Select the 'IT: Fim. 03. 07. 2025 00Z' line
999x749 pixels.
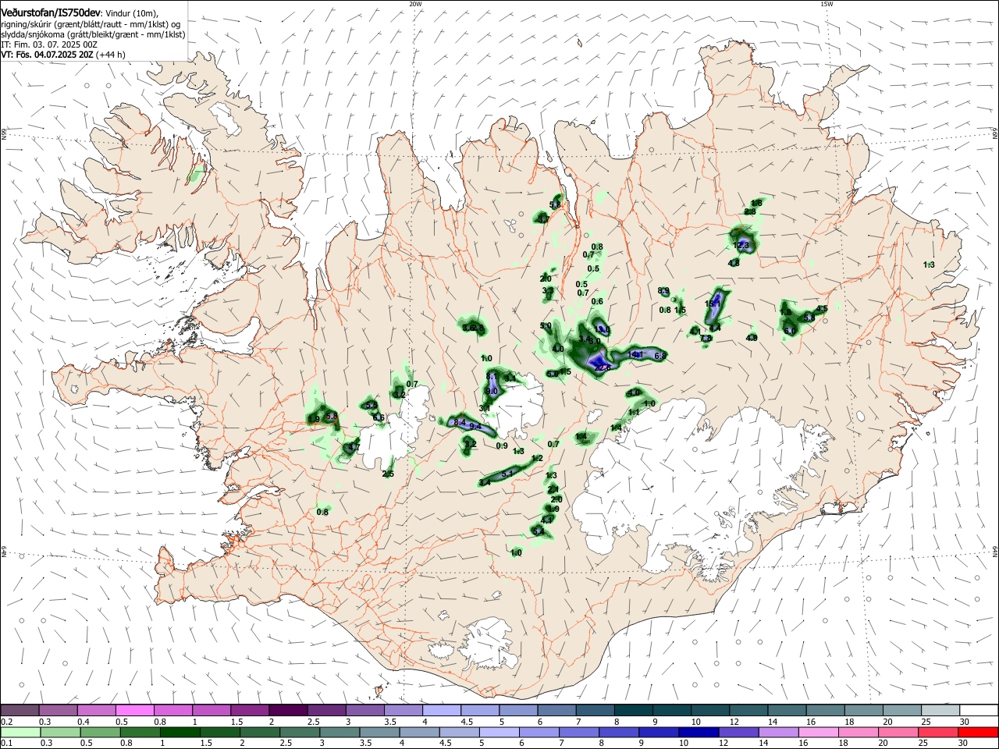coord(49,44)
